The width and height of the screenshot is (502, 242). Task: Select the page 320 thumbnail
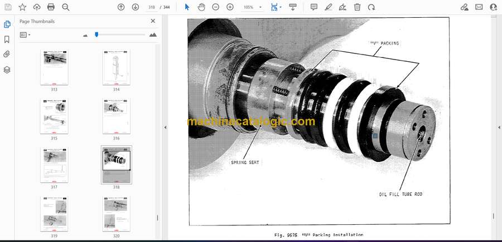click(x=116, y=214)
